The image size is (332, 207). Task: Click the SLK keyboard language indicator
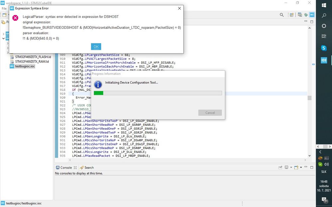coord(324,172)
